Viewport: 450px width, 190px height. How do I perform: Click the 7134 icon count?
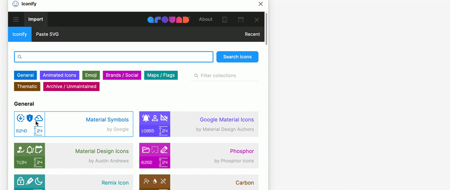[x=21, y=163]
